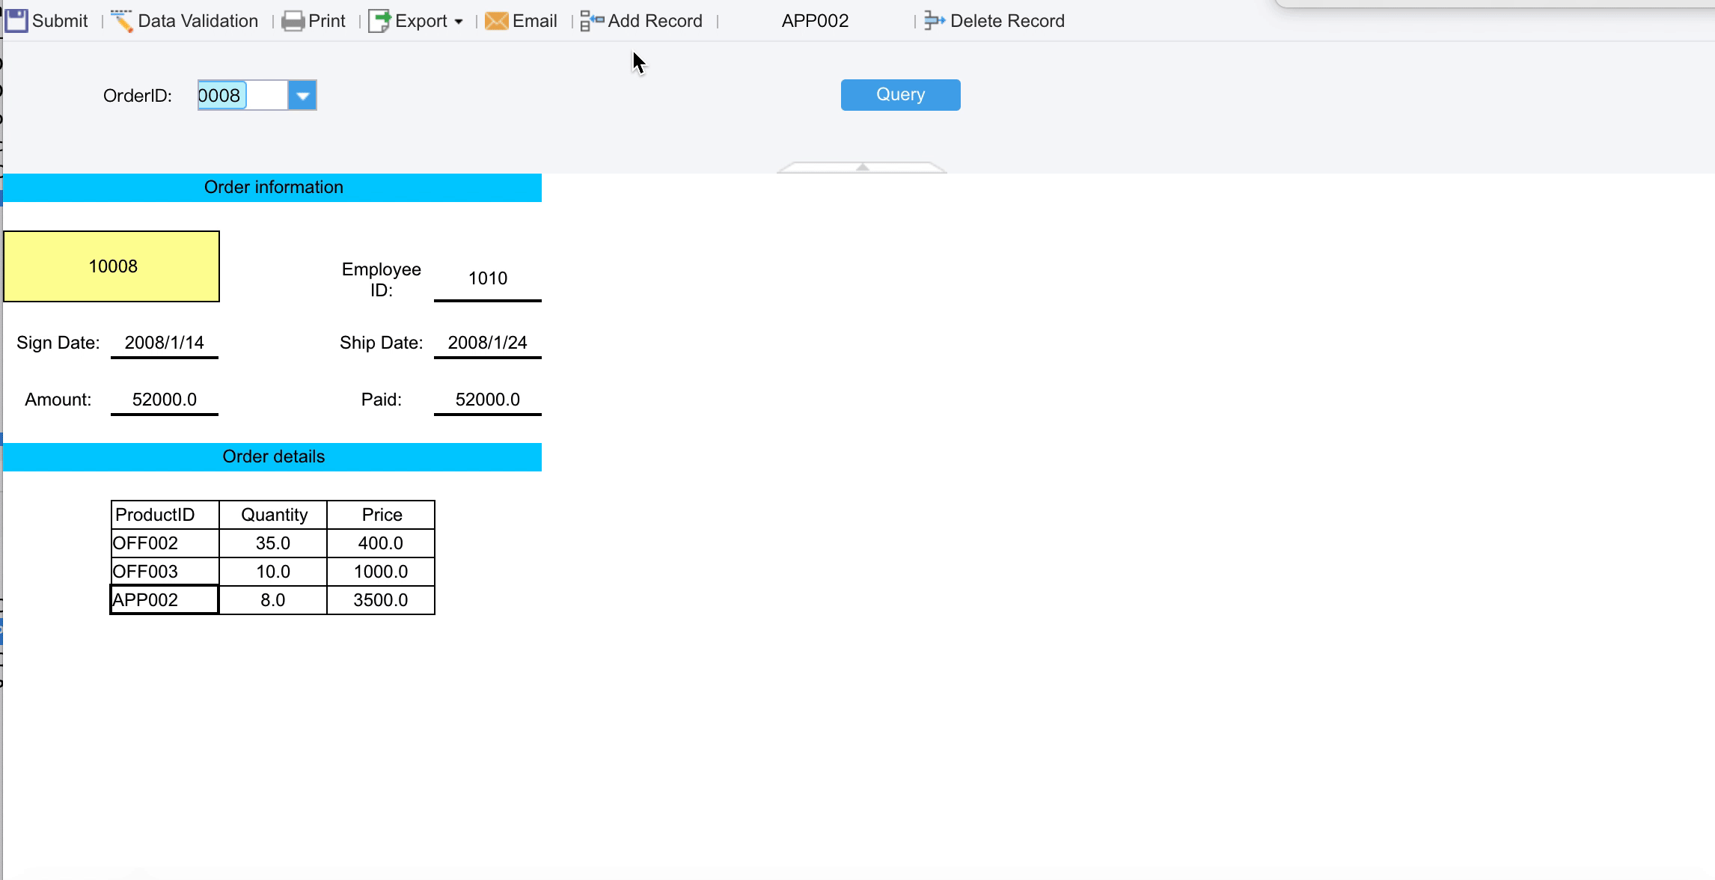The image size is (1715, 880).
Task: Collapse the parameter pane arrow
Action: click(862, 168)
